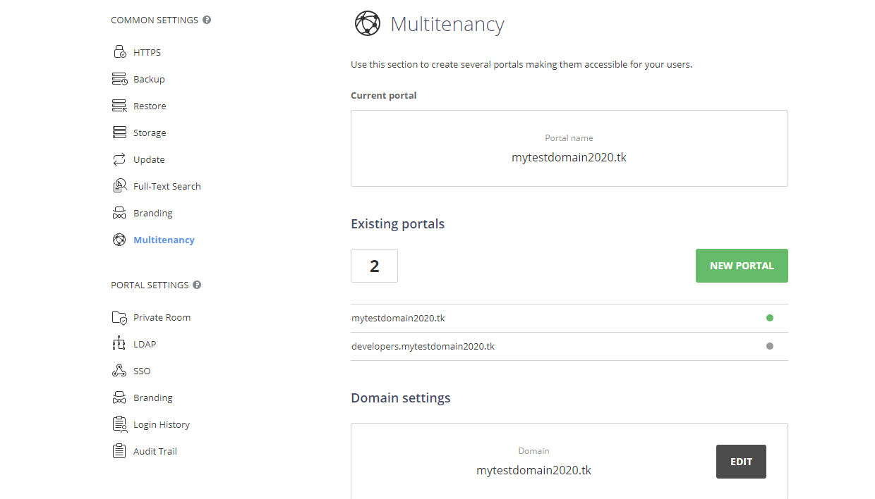The height and width of the screenshot is (499, 875).
Task: Open the Login History section
Action: (x=160, y=424)
